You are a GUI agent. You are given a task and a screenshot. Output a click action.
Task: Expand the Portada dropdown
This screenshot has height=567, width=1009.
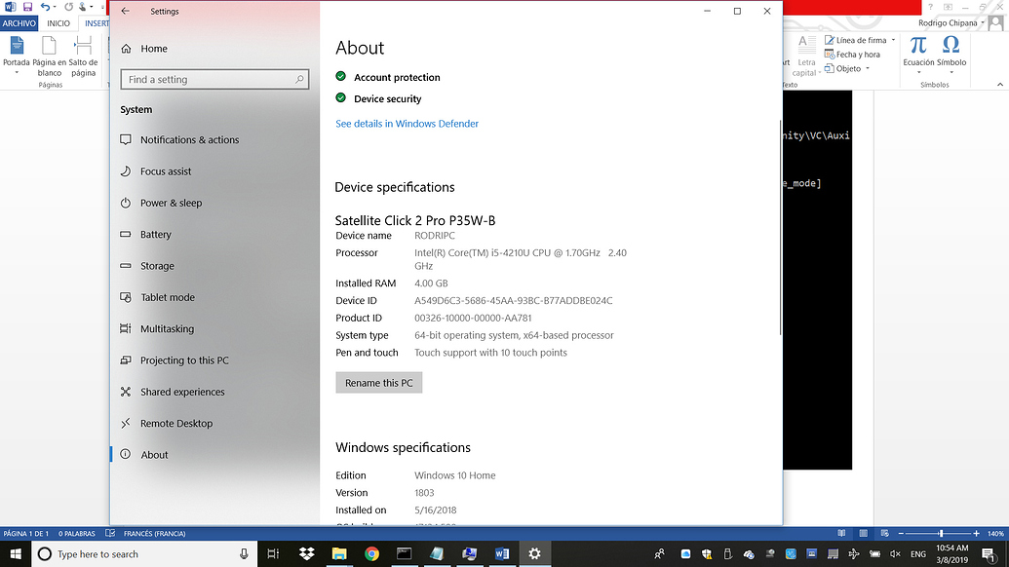tap(17, 72)
